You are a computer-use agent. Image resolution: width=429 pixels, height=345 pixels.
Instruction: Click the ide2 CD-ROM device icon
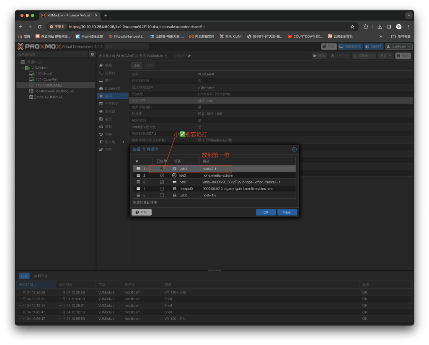(x=174, y=175)
